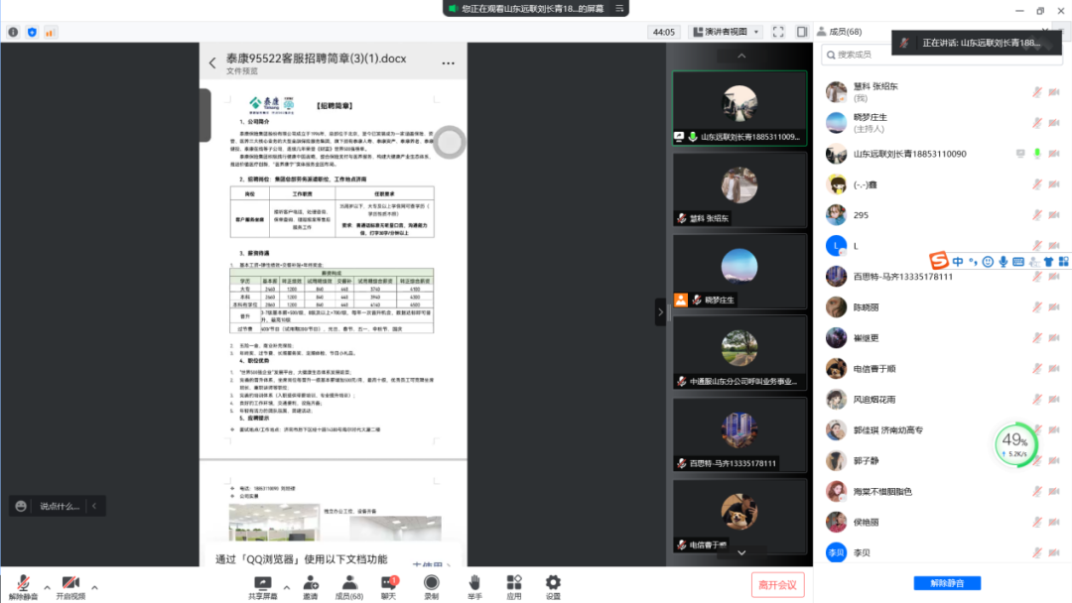Screen dimensions: 1072x603
Task: Expand video options arrow beside 开启视频
Action: (x=94, y=584)
